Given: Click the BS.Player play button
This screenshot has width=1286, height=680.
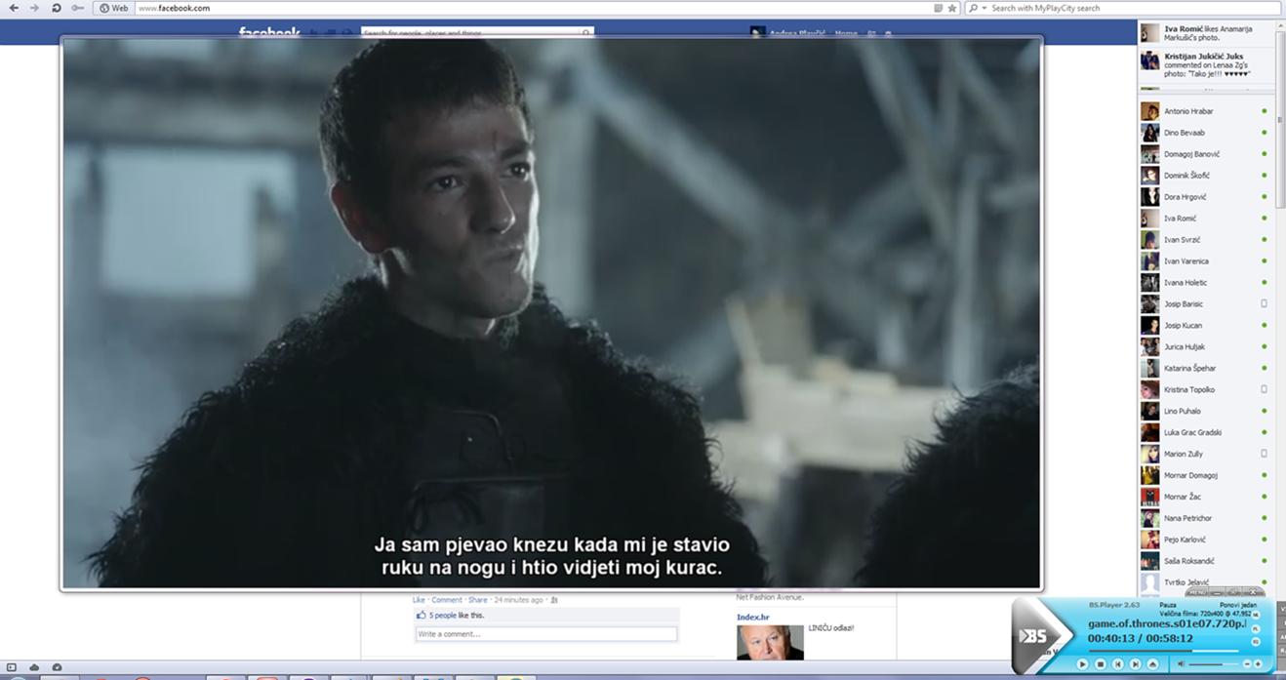Looking at the screenshot, I should click(1082, 664).
